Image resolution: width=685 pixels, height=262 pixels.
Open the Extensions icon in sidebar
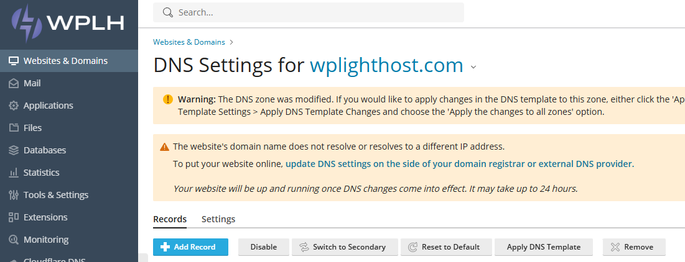(14, 217)
